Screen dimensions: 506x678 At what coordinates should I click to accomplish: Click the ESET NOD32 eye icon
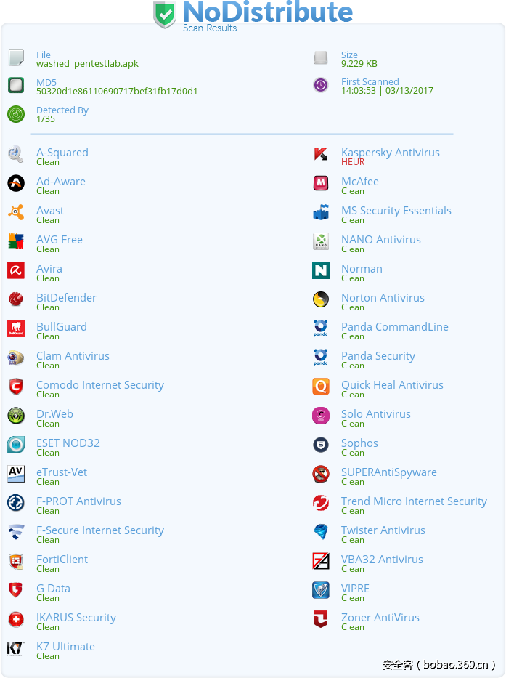tap(16, 445)
